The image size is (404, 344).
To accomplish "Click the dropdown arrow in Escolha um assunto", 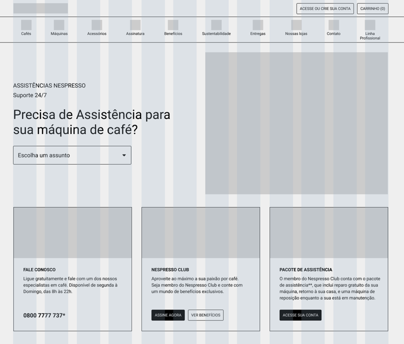I will coord(124,155).
